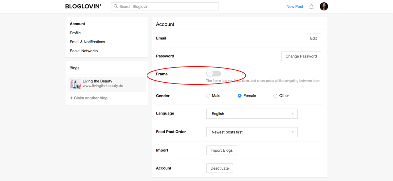
Task: Click the Deactivate account button
Action: point(219,168)
